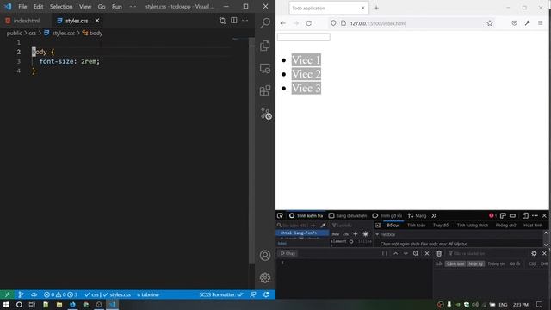Open Remote Explorer icon in activity bar
551x310 pixels.
pos(265,68)
